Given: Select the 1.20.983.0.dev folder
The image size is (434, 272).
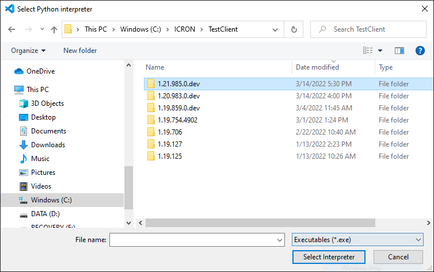Looking at the screenshot, I should pyautogui.click(x=288, y=96).
